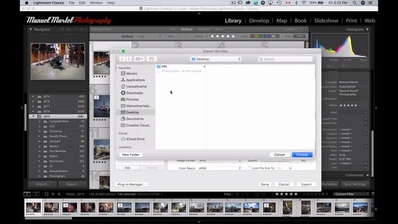Open the File menu
Viewport: 398px width, 224px height.
pos(72,2)
